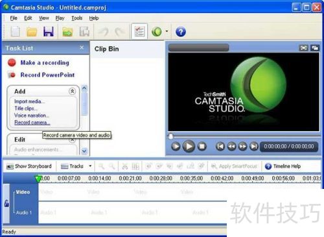Open project with yellow folder icon
The width and height of the screenshot is (324, 237).
[x=32, y=32]
